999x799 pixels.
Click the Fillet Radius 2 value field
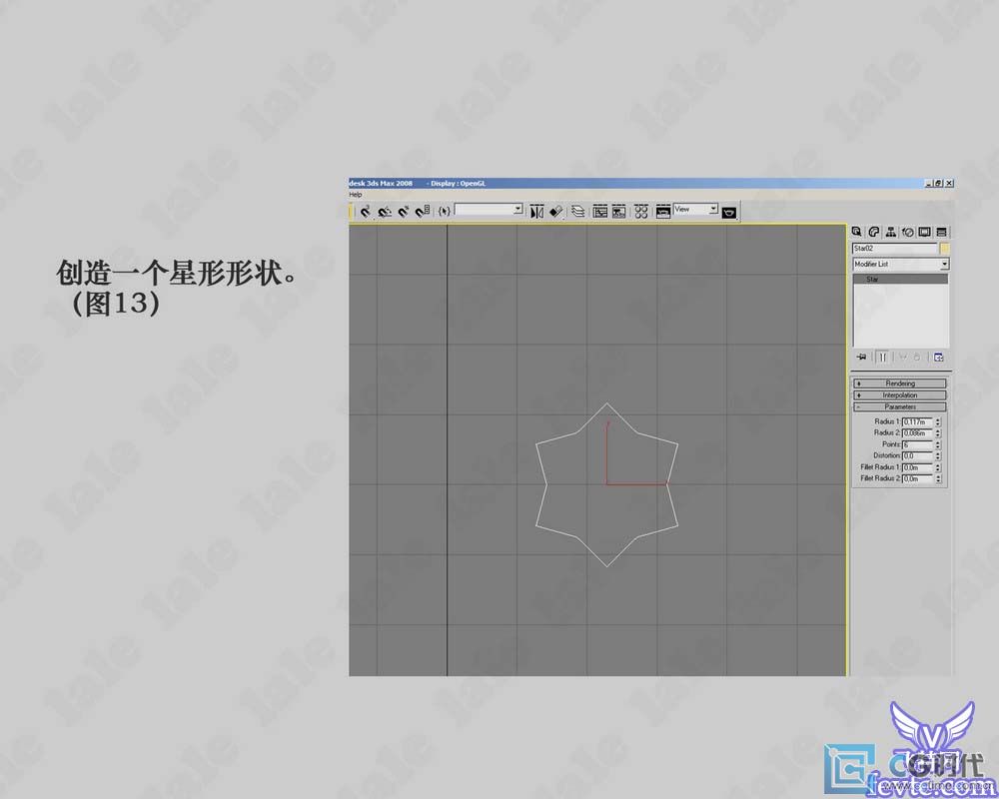click(x=917, y=478)
